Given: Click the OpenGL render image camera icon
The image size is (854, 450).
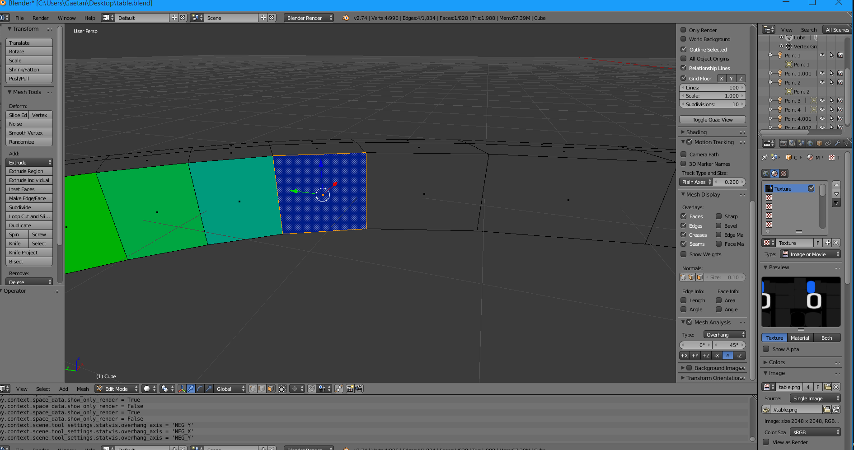Looking at the screenshot, I should [x=350, y=389].
